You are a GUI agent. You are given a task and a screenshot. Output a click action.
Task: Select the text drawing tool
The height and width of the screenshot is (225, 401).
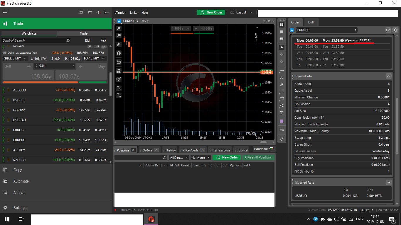click(x=282, y=113)
